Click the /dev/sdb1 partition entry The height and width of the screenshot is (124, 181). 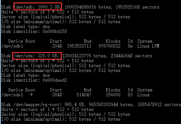click(x=12, y=46)
